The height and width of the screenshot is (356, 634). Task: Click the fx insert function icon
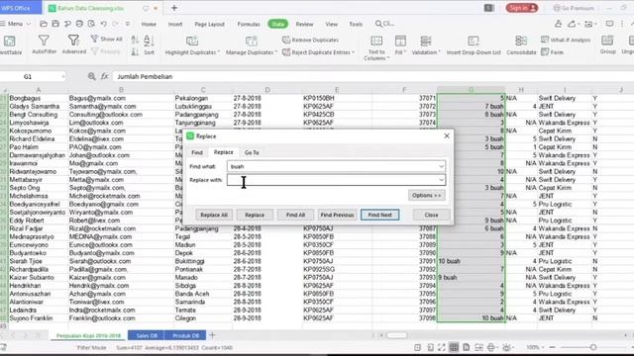104,76
